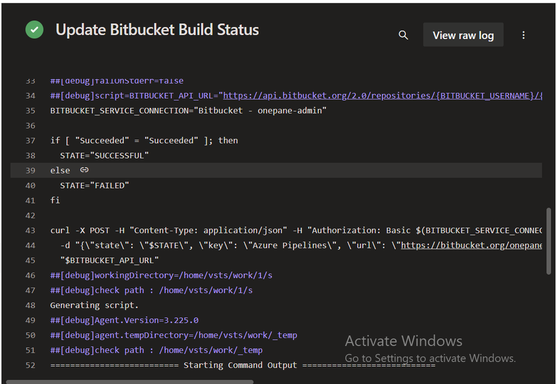Click the vertical log scrollbar thumb
The width and height of the screenshot is (557, 384).
tap(549, 242)
